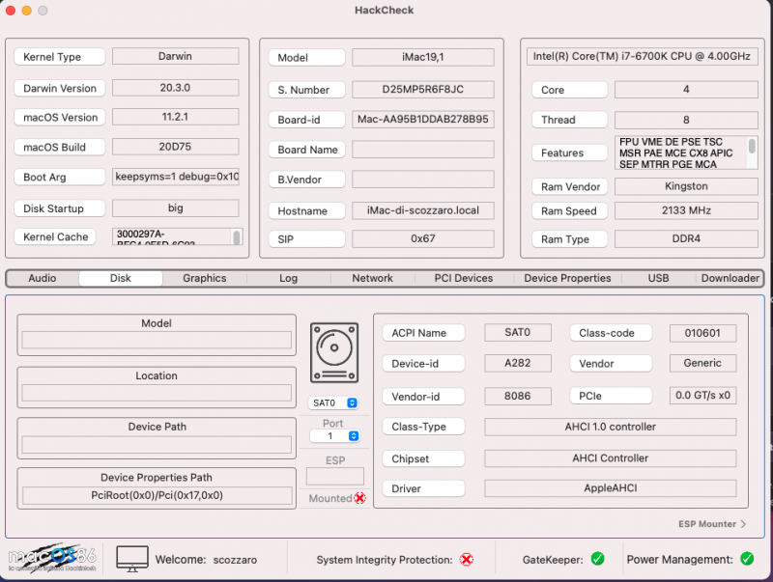Click the ESP Mounted red X indicator
This screenshot has height=582, width=773.
(x=360, y=498)
